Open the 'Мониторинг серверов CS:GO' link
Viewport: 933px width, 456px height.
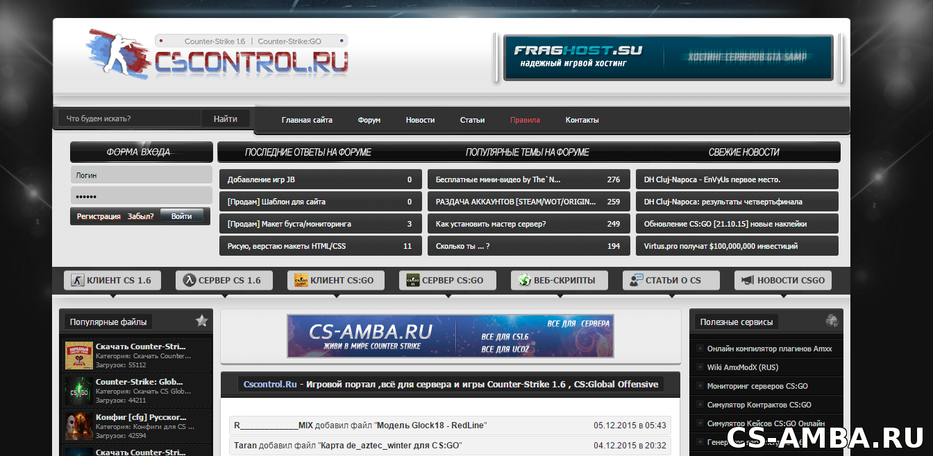(x=757, y=386)
